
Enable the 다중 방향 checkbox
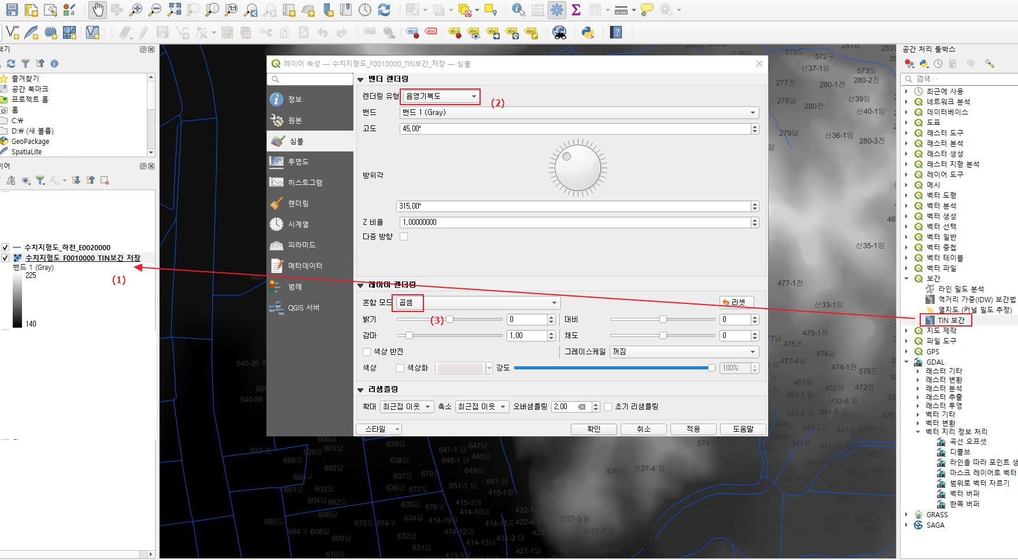pyautogui.click(x=404, y=236)
